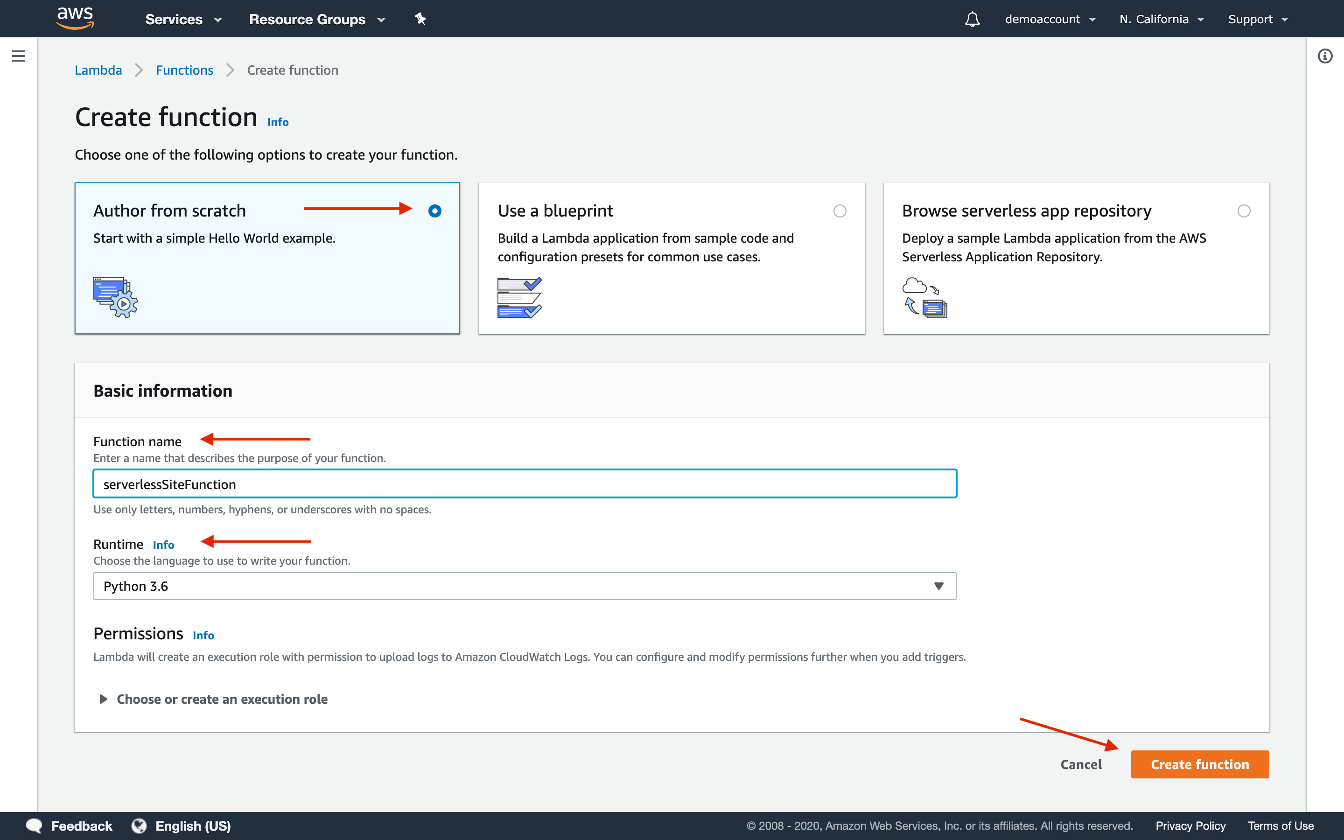Select the Use a blueprint radio button

click(839, 211)
